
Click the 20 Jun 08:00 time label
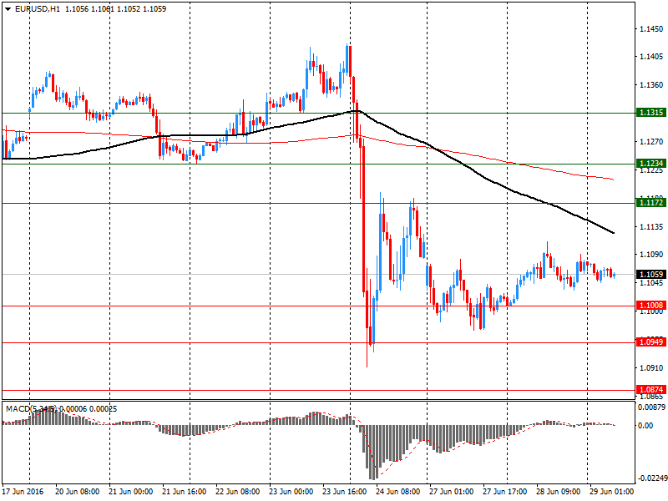coord(78,491)
